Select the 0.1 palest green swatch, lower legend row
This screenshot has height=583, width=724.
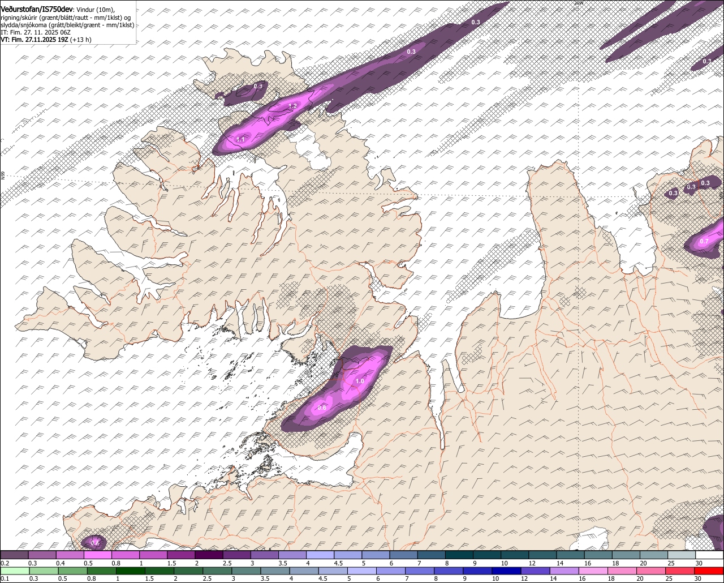click(x=15, y=571)
